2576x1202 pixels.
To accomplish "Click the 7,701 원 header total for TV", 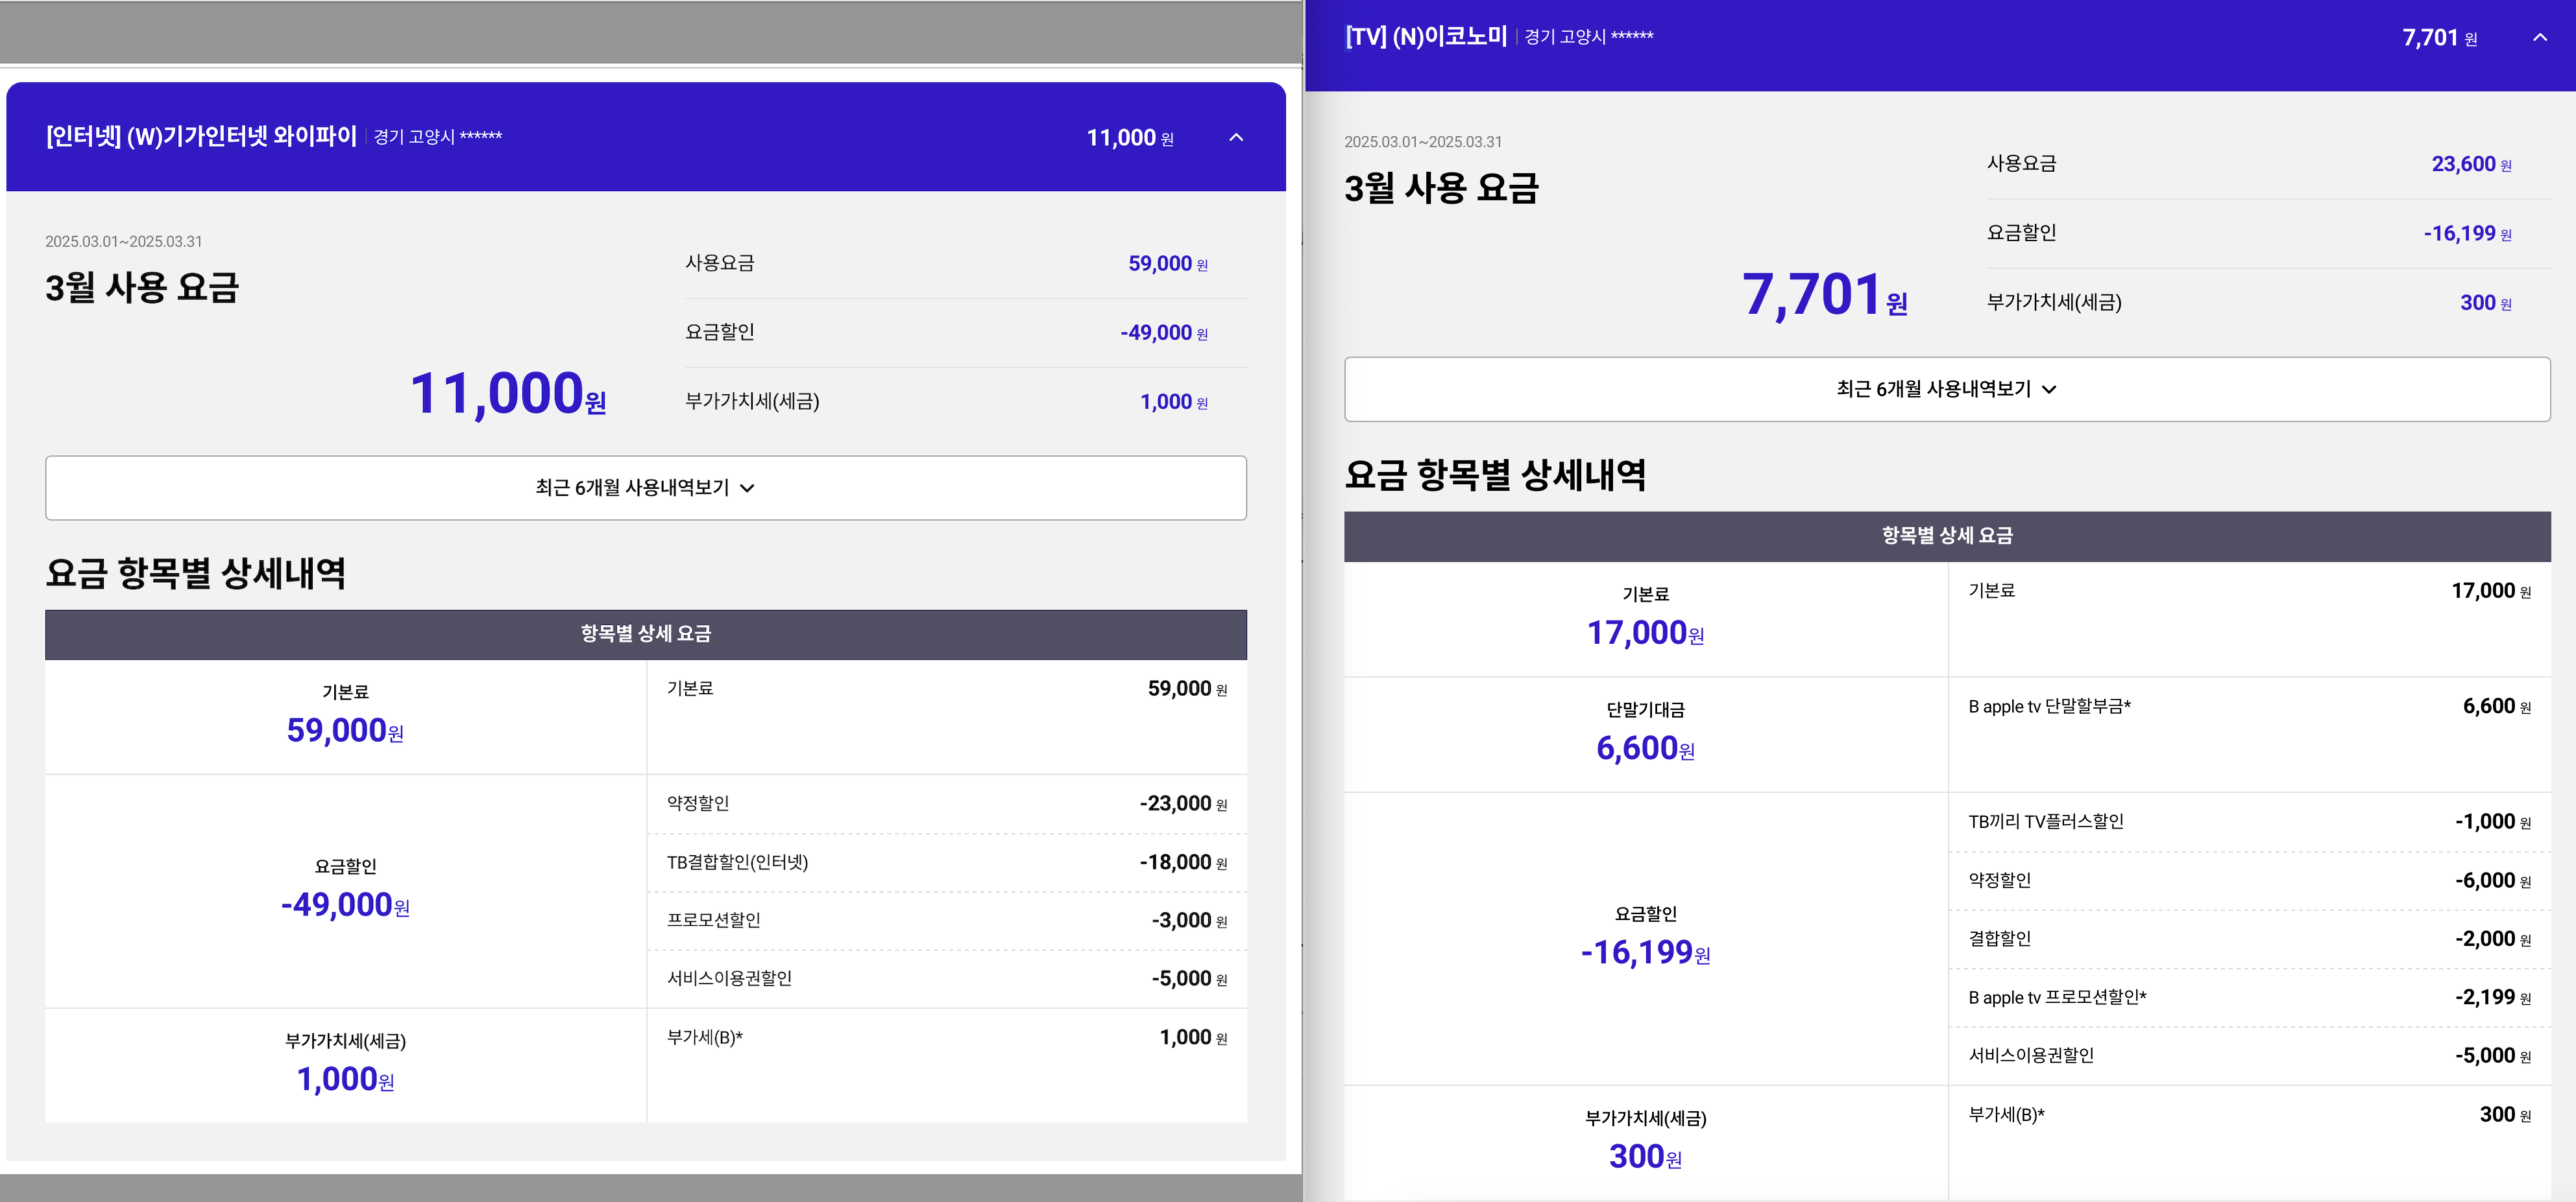I will (2440, 38).
